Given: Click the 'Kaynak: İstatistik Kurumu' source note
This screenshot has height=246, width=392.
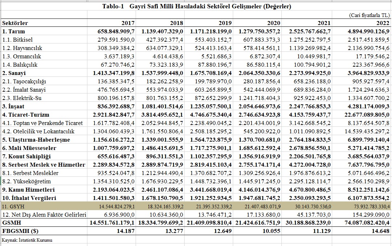Looking at the screenshot, I should 27,240.
